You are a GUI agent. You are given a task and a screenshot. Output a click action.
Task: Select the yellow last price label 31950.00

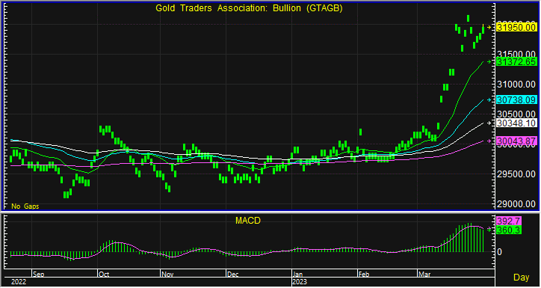click(516, 27)
